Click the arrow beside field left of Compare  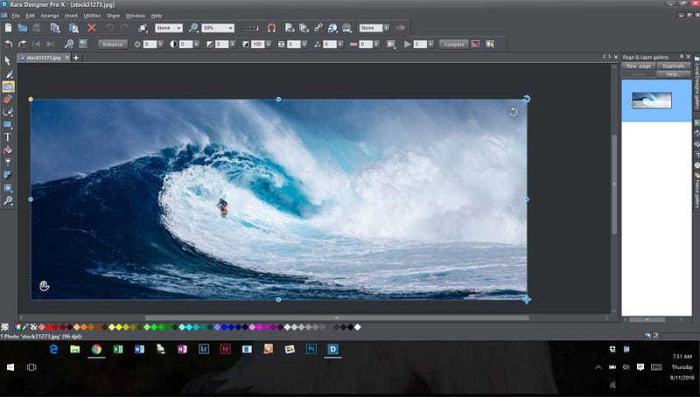click(x=430, y=45)
